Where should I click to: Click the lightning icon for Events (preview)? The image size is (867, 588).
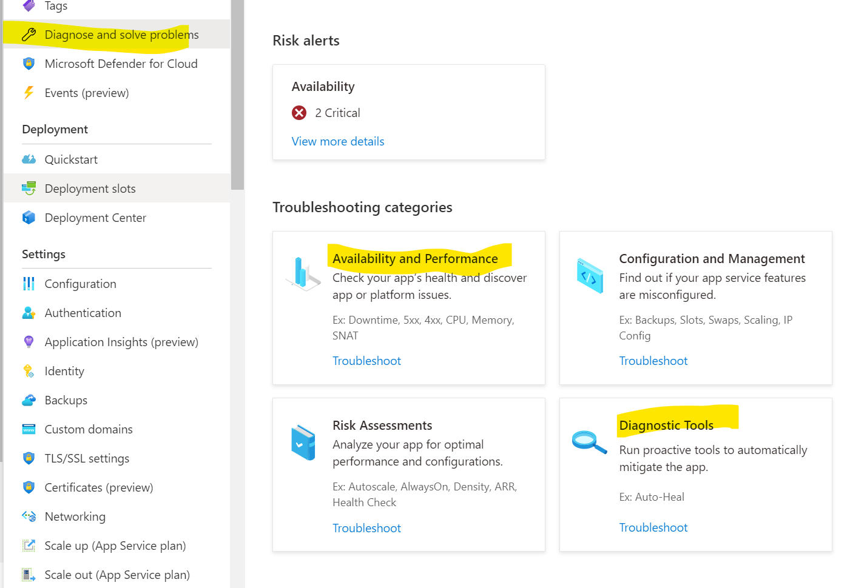coord(29,92)
